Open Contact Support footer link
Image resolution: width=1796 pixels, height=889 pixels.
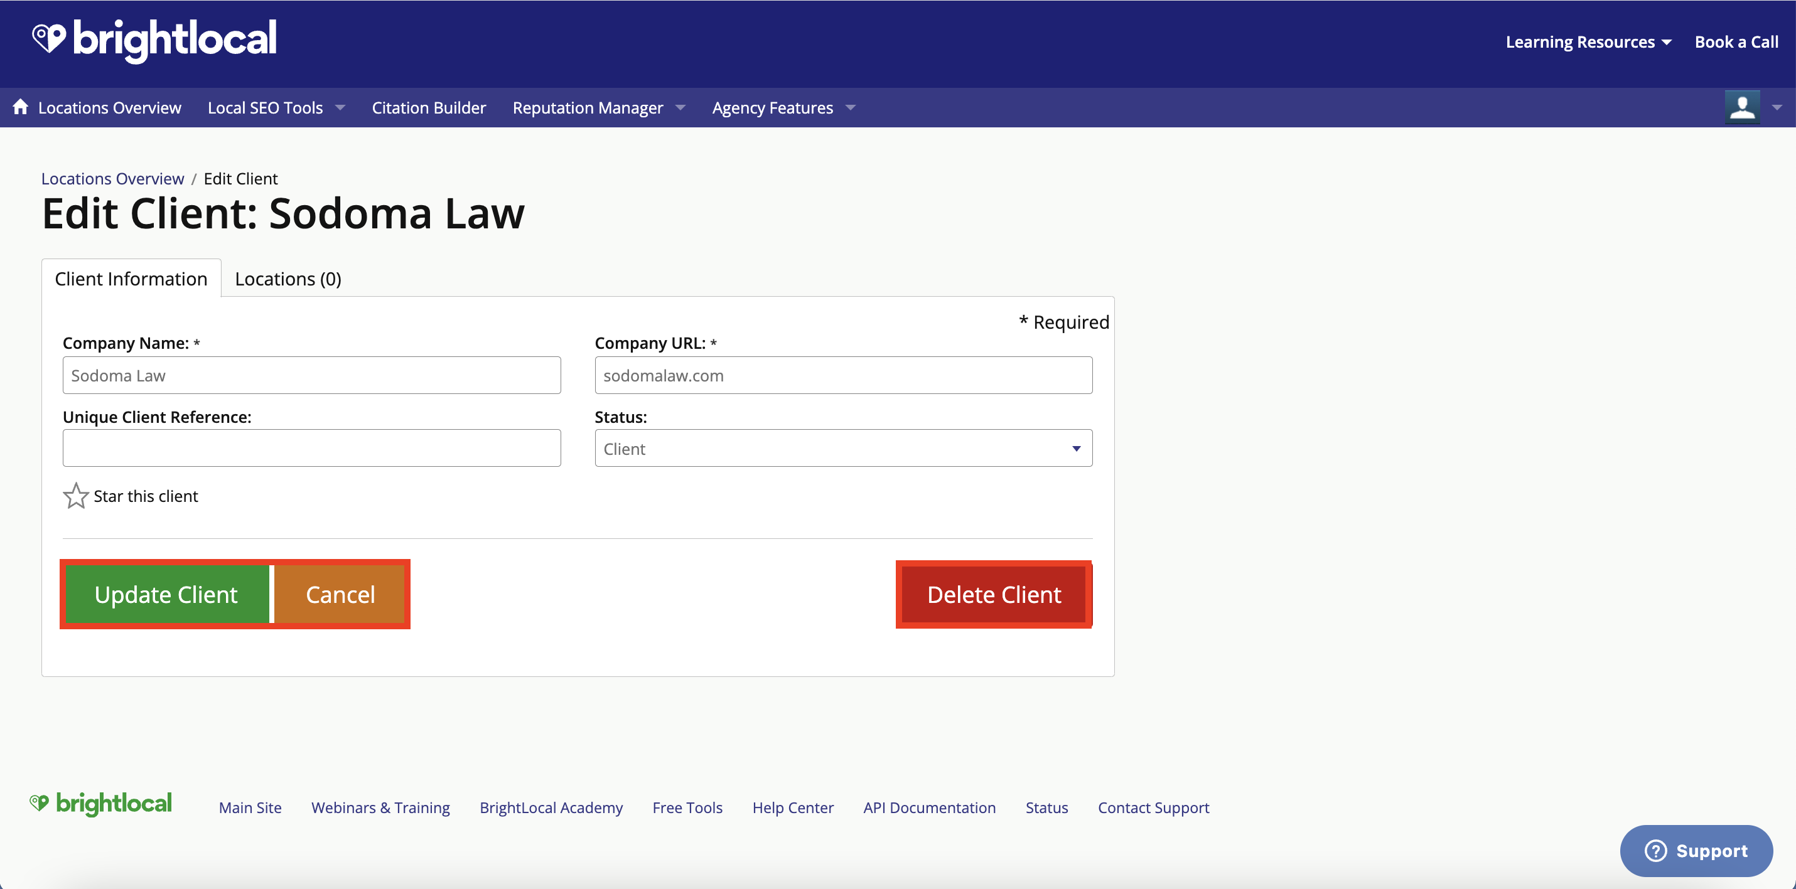pyautogui.click(x=1153, y=807)
